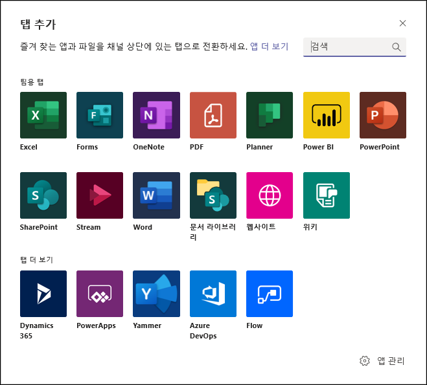427x385 pixels.
Task: Choose the OneNote app tile
Action: pyautogui.click(x=156, y=115)
